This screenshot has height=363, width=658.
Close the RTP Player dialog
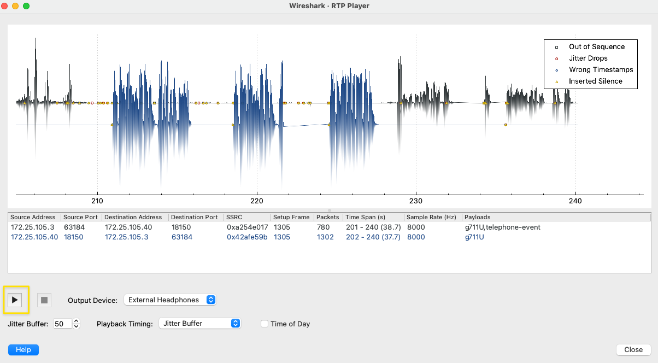point(633,349)
